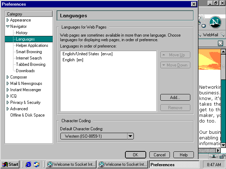Click browser horizontal scrollbar right arrow
The height and width of the screenshot is (169, 226).
pos(218,150)
